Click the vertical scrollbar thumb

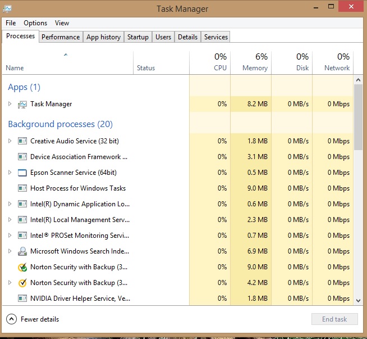(x=358, y=117)
